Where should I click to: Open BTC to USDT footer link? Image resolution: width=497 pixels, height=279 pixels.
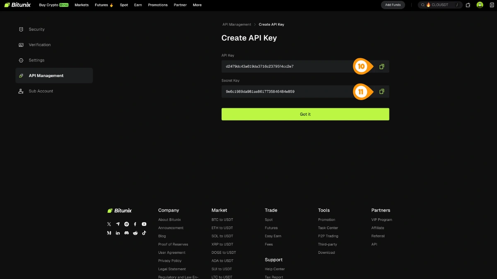[x=222, y=220]
